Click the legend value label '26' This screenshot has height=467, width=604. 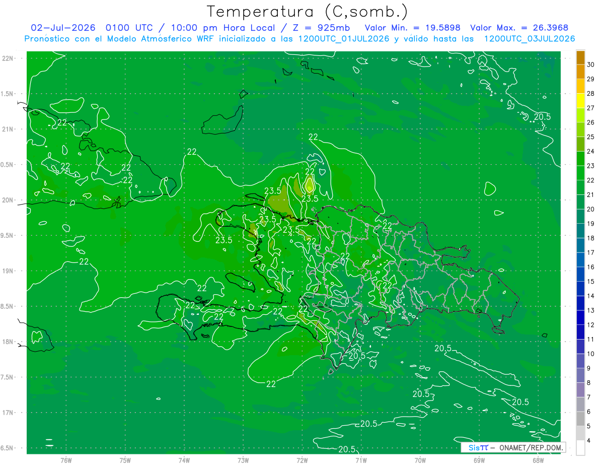(591, 122)
